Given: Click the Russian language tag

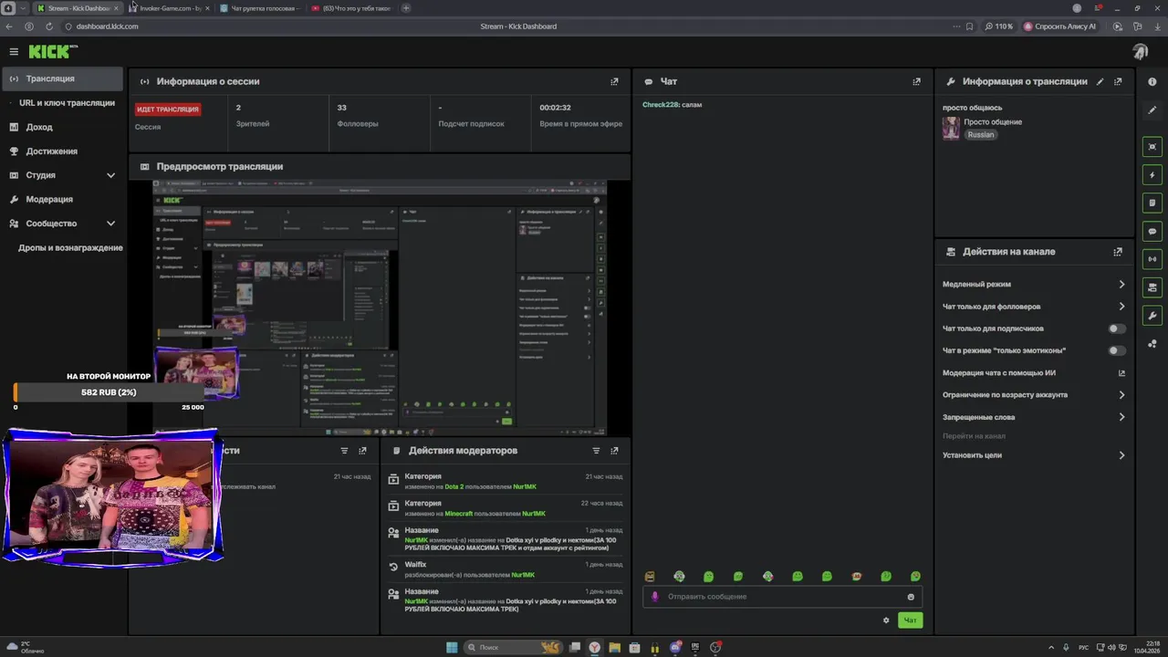Looking at the screenshot, I should tap(981, 135).
